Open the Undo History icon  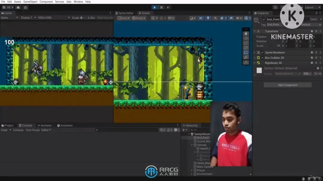click(x=275, y=7)
